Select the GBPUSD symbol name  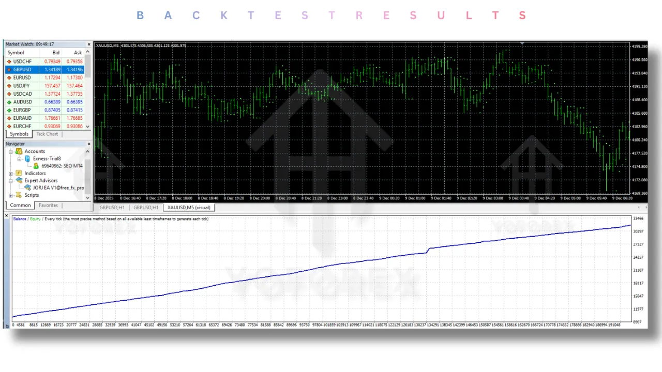[22, 70]
